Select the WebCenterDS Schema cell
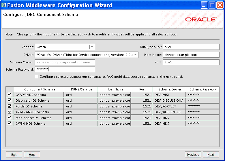 (39, 112)
